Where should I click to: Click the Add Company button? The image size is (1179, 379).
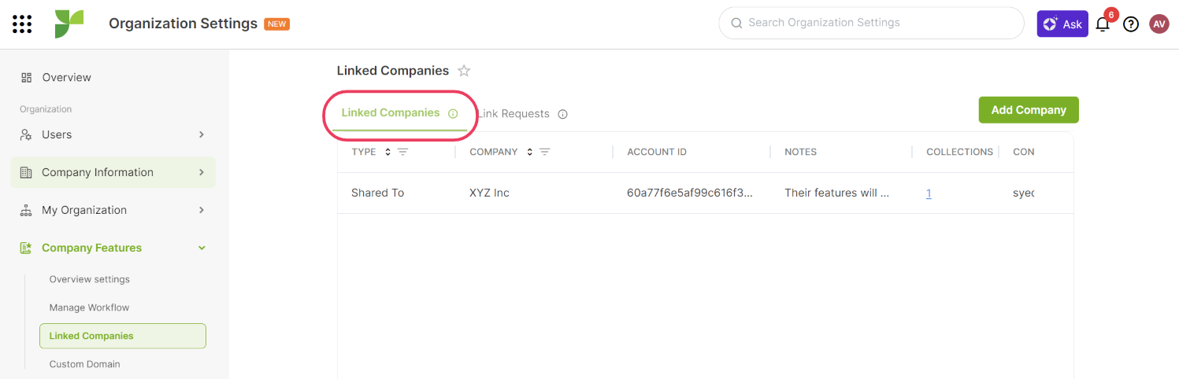pyautogui.click(x=1029, y=110)
